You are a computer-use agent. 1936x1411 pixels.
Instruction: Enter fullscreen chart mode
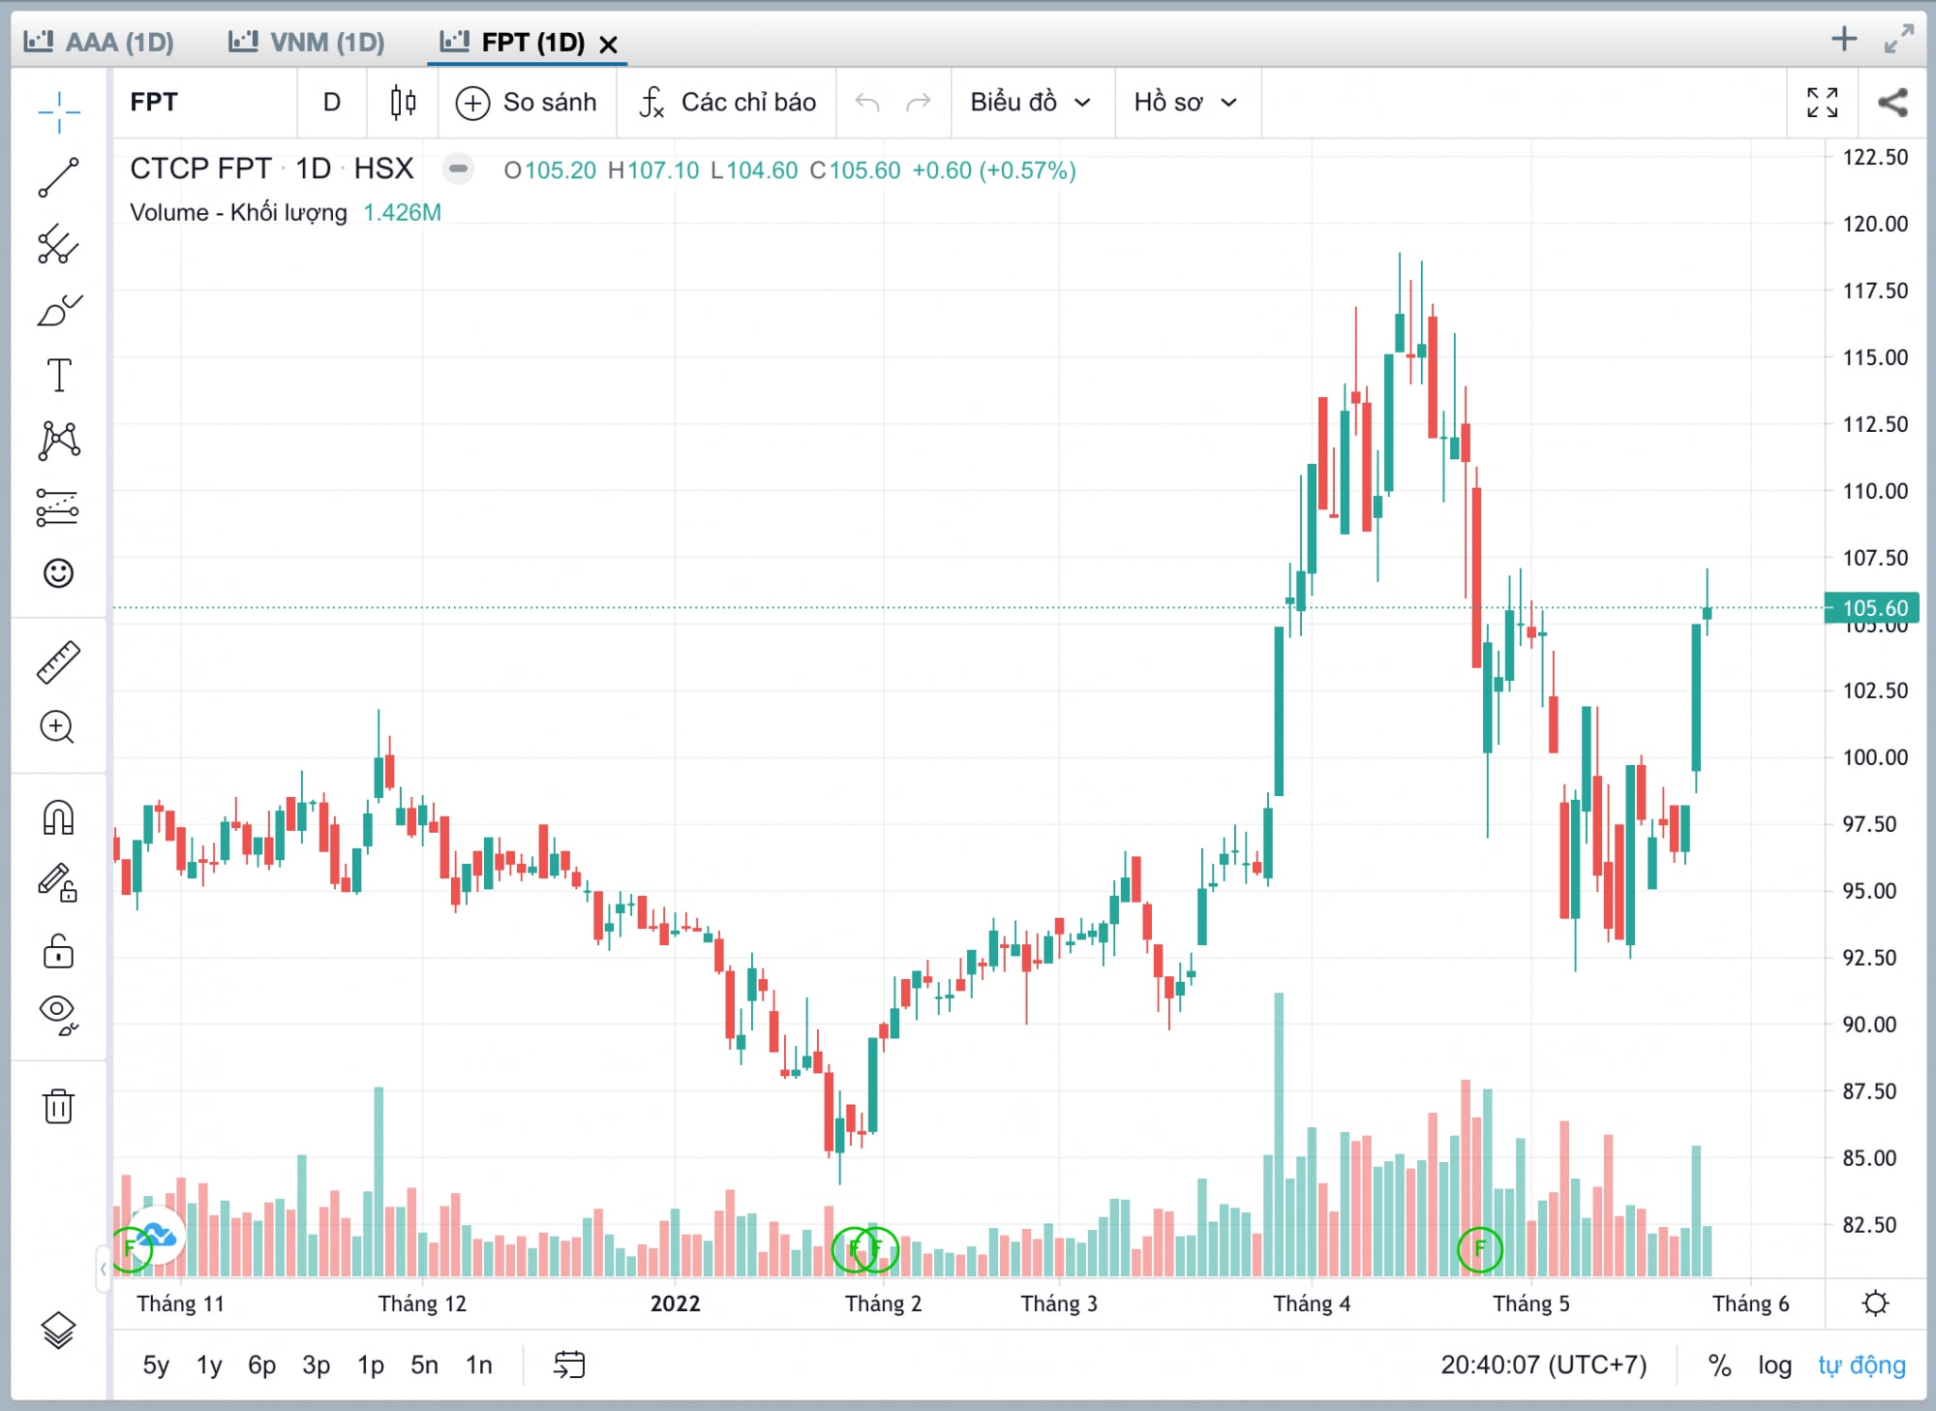1823,102
